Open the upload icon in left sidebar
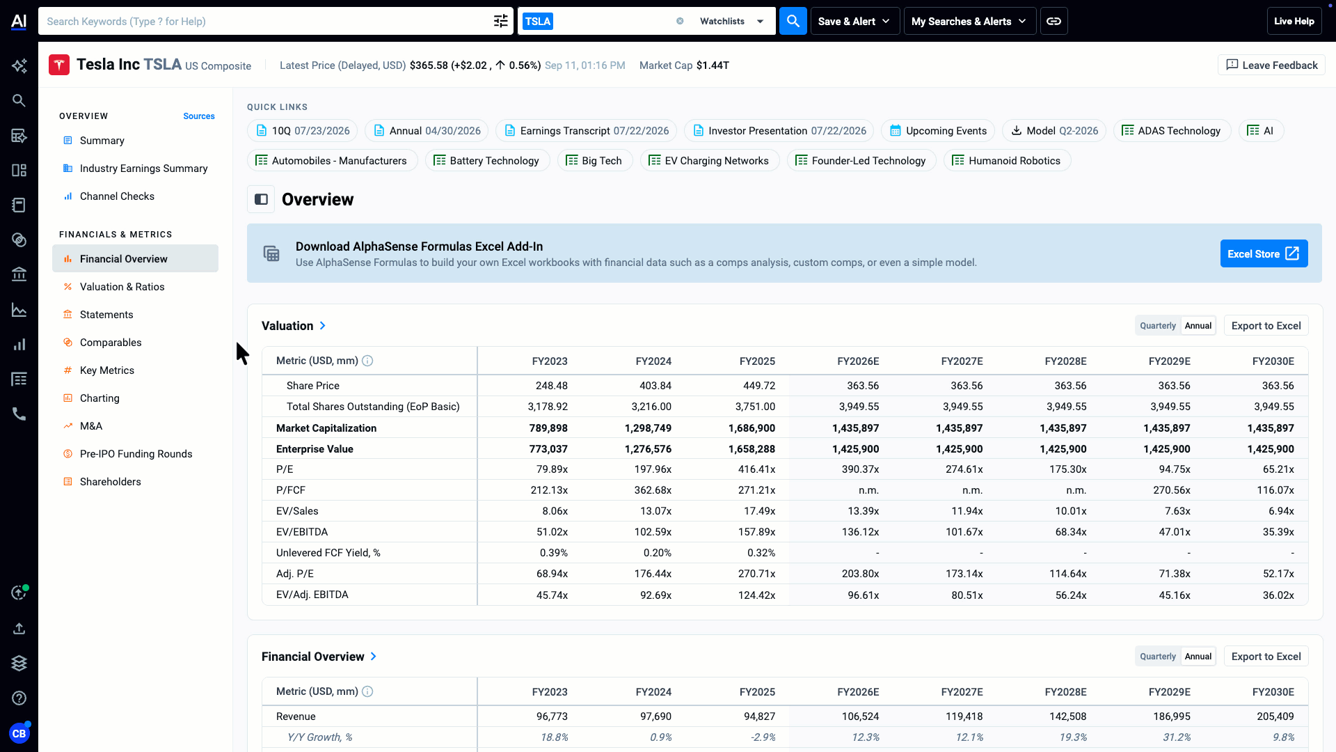 coord(19,628)
